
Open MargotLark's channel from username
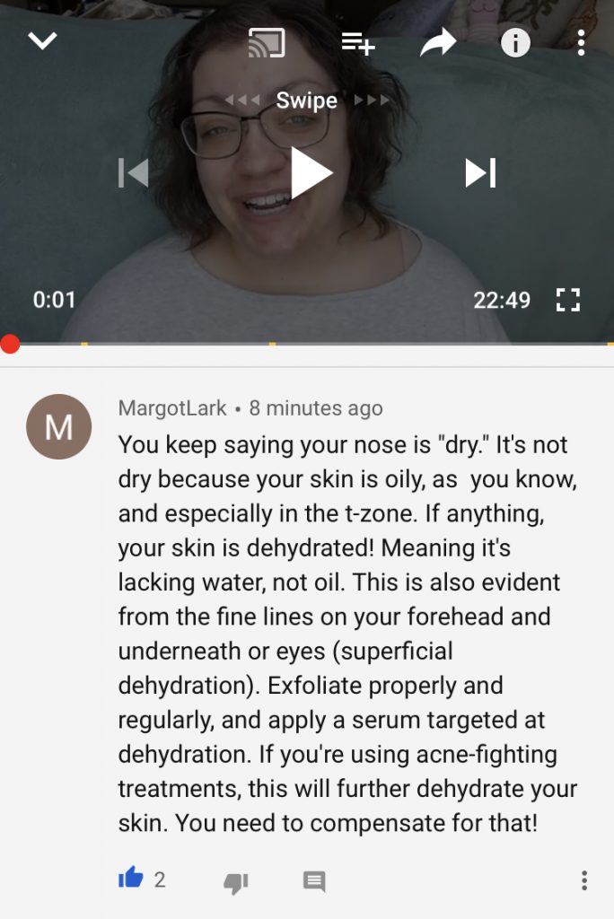172,408
